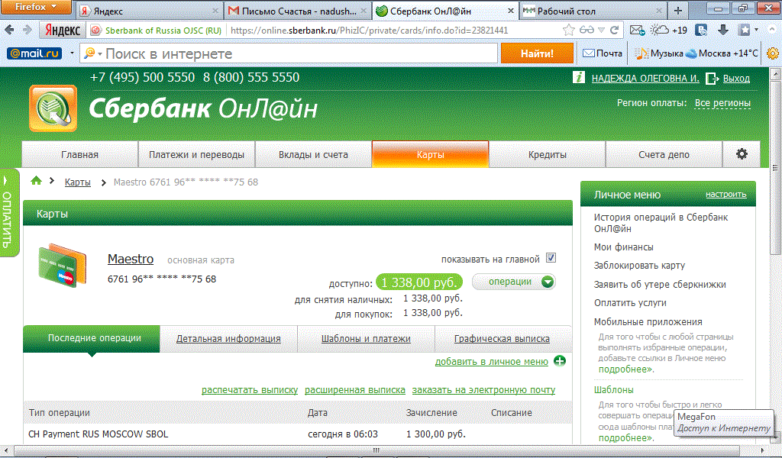Click the Sberbank site identity icon
Viewport: 782px width, 458px height.
[x=95, y=30]
